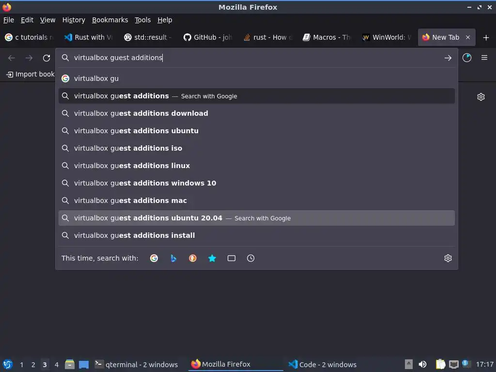496x372 pixels.
Task: Switch to the GitHub tab
Action: click(208, 37)
